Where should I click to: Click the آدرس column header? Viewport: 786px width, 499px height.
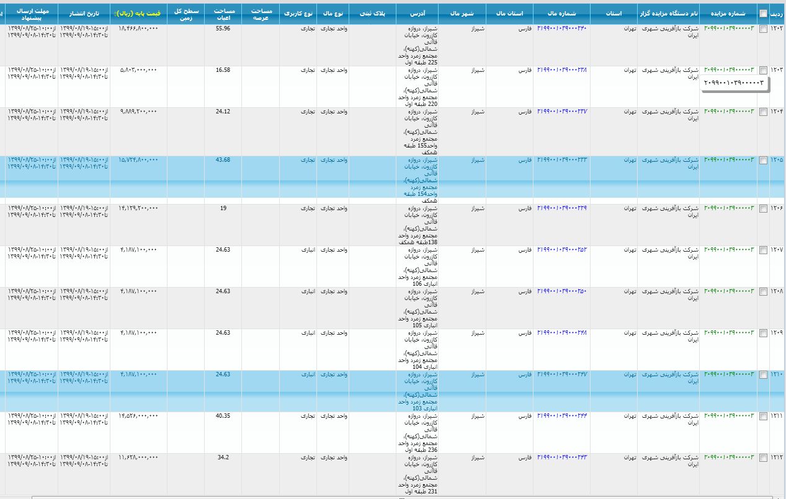pyautogui.click(x=417, y=12)
